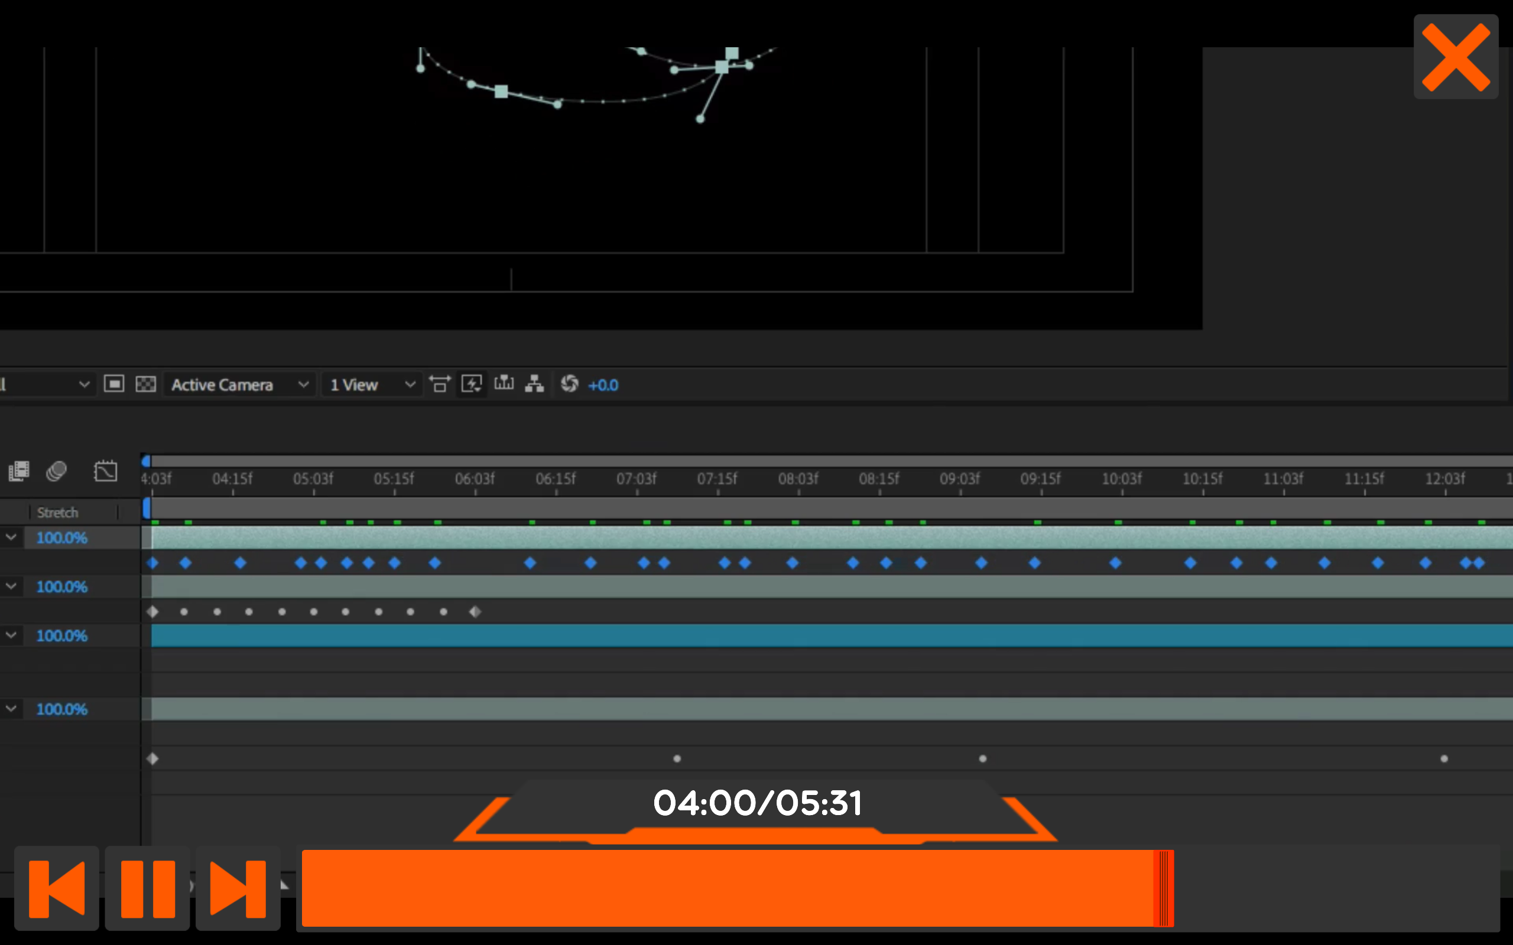Image resolution: width=1513 pixels, height=945 pixels.
Task: Select the blue current time indicator
Action: pyautogui.click(x=147, y=507)
